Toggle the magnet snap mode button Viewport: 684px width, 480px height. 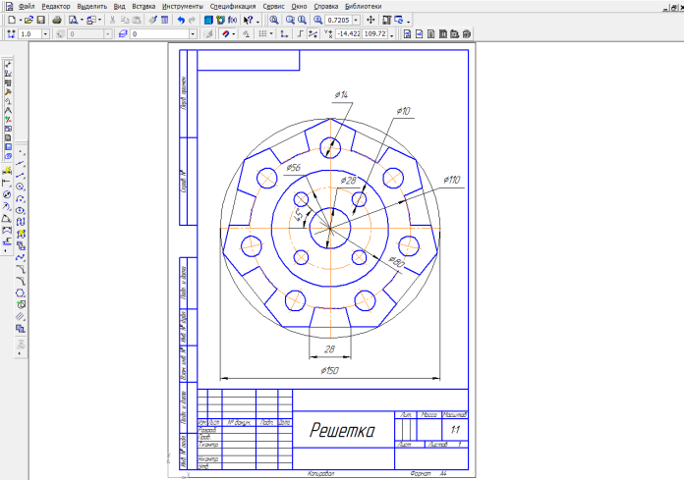point(227,34)
